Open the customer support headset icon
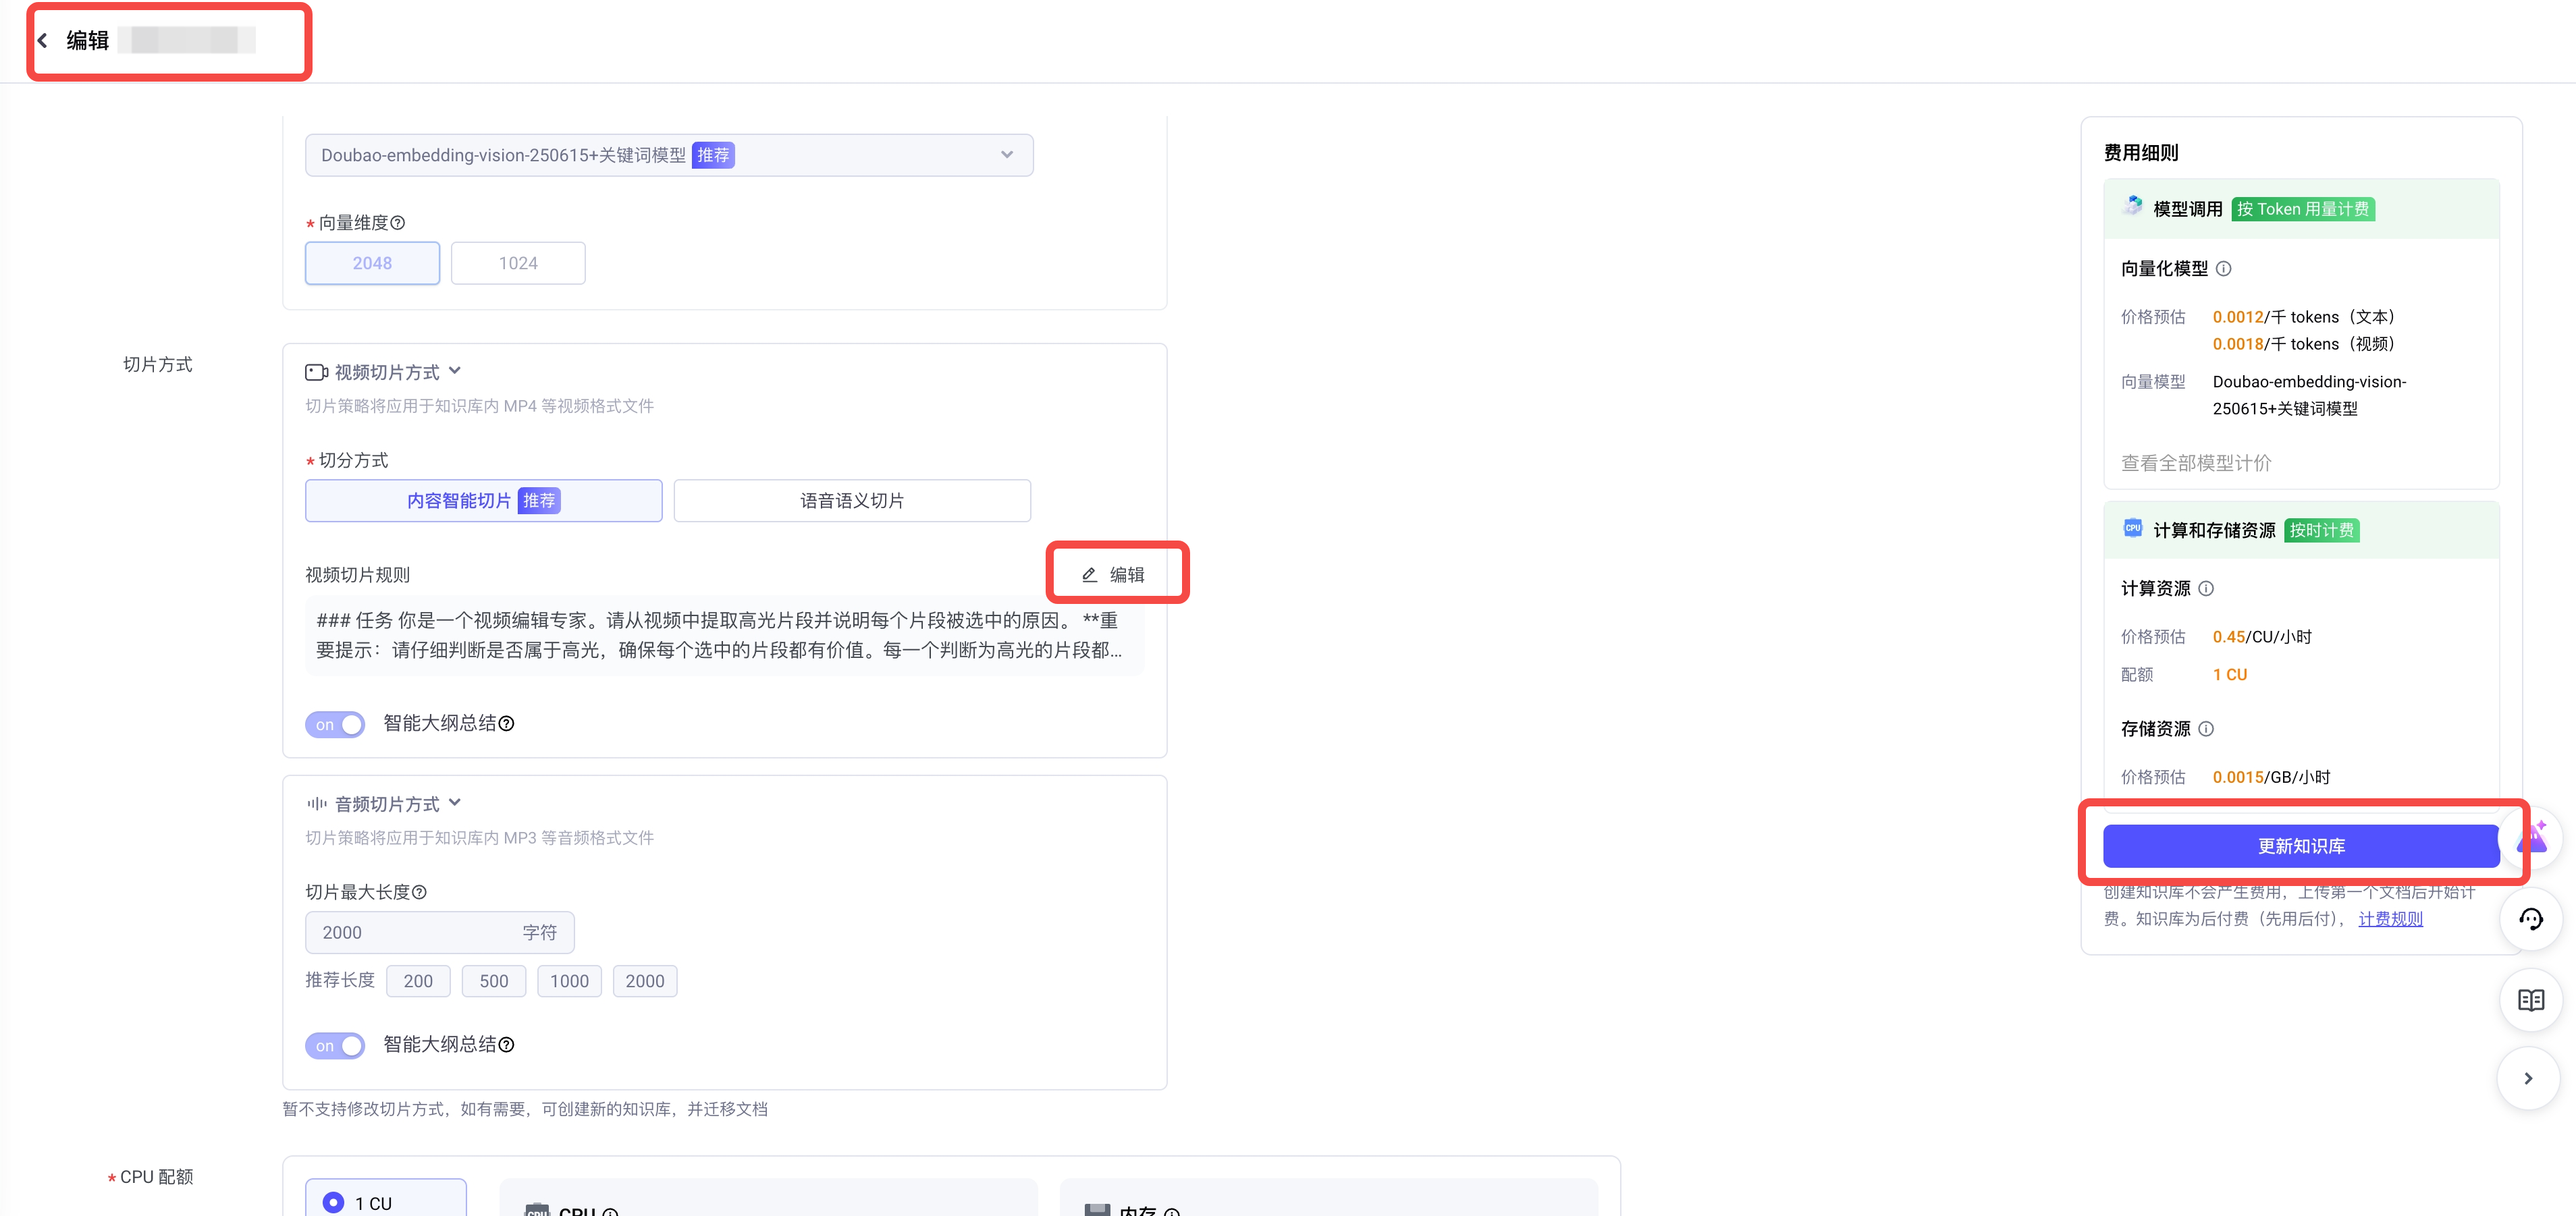Screen dimensions: 2576x1216 click(x=2530, y=919)
